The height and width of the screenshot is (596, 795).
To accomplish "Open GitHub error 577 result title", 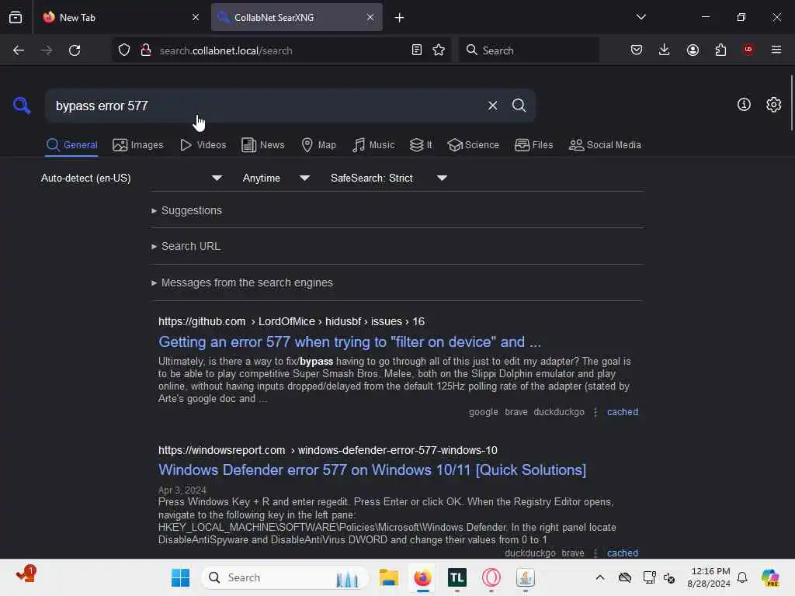I will click(349, 341).
